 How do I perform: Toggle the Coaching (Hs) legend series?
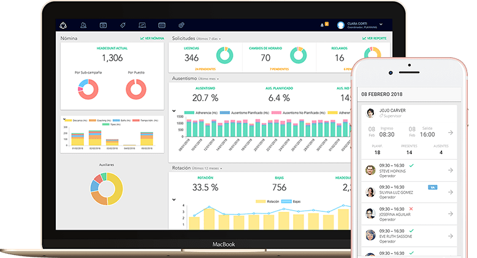(x=100, y=120)
